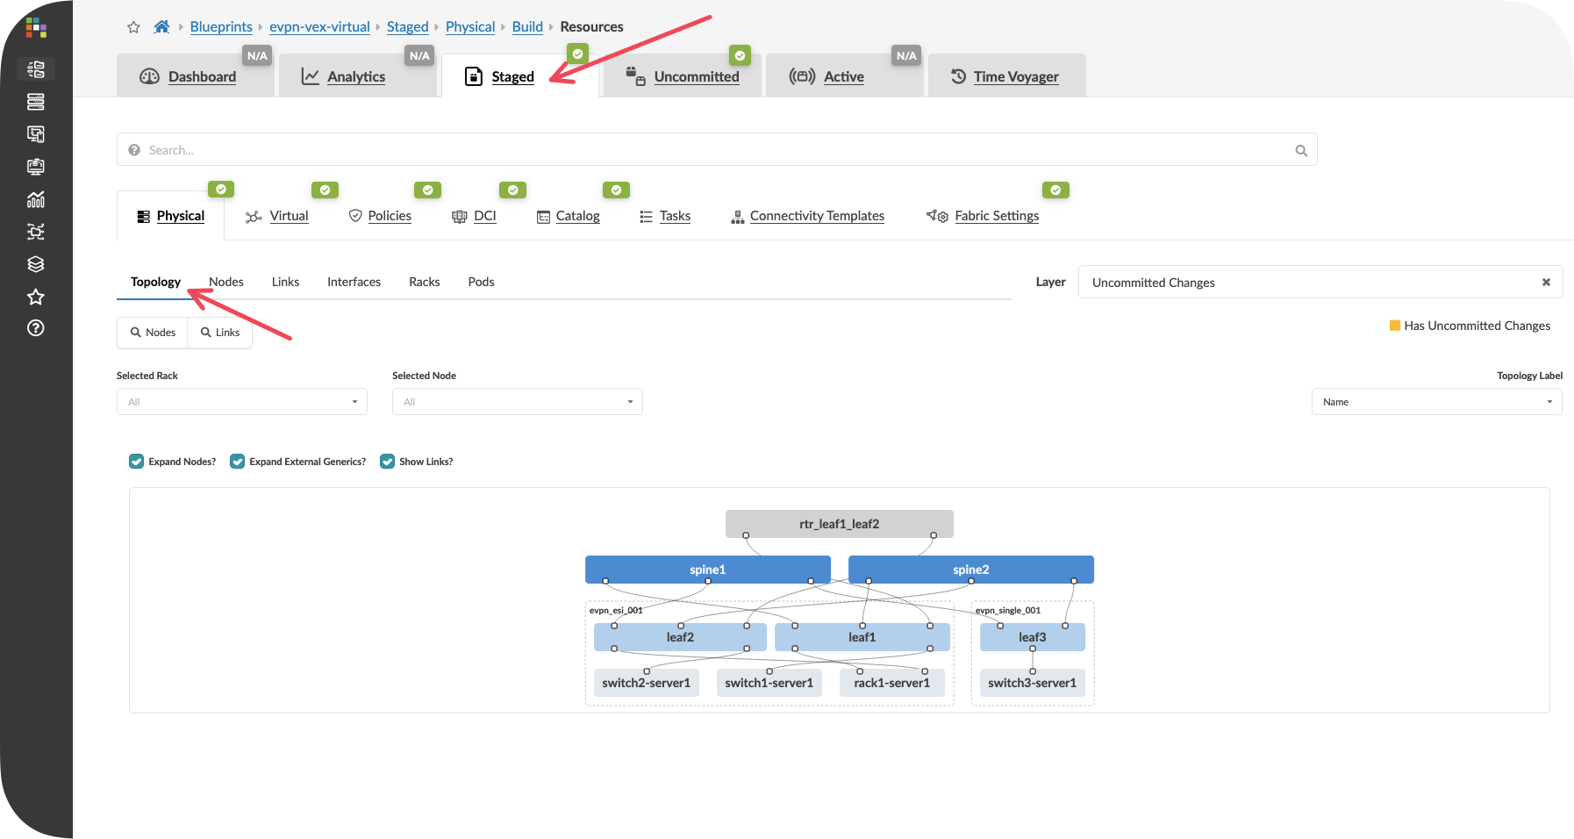Open the Topology Label dropdown

pyautogui.click(x=1436, y=402)
